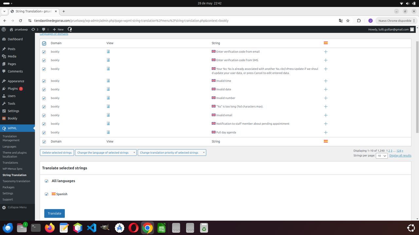Open Chrome's three-dot menu
The width and height of the screenshot is (419, 235).
(x=414, y=21)
